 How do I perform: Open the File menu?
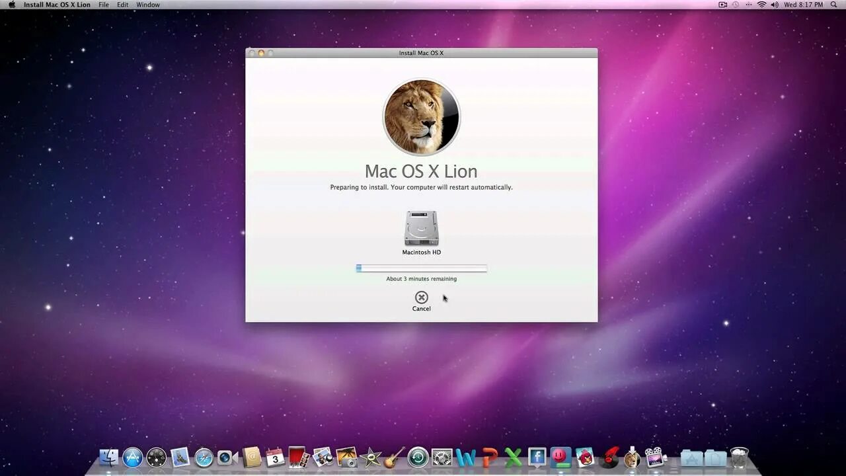pyautogui.click(x=104, y=5)
